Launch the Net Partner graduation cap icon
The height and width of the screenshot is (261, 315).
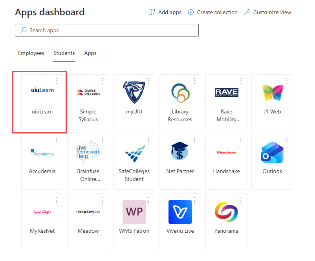coord(179,151)
